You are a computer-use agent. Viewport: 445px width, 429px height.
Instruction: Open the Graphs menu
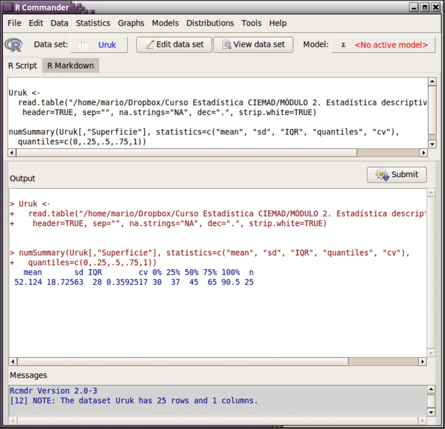coord(131,23)
